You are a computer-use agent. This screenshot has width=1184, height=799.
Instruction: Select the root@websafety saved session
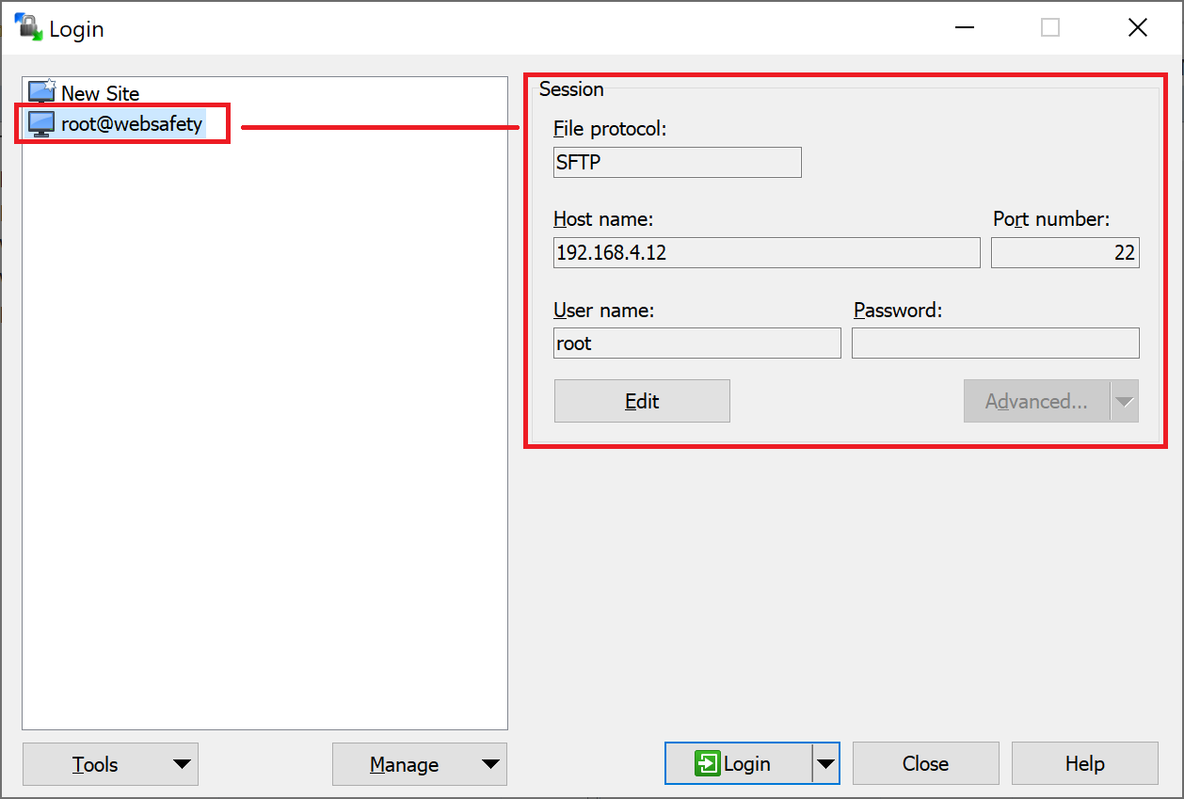click(131, 123)
